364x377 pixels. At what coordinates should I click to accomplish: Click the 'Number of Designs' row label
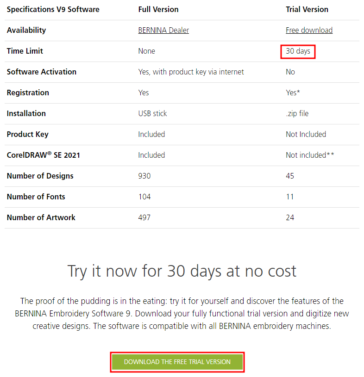[x=40, y=176]
